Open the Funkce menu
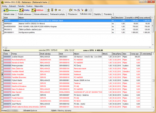This screenshot has height=113, width=156. (29, 6)
